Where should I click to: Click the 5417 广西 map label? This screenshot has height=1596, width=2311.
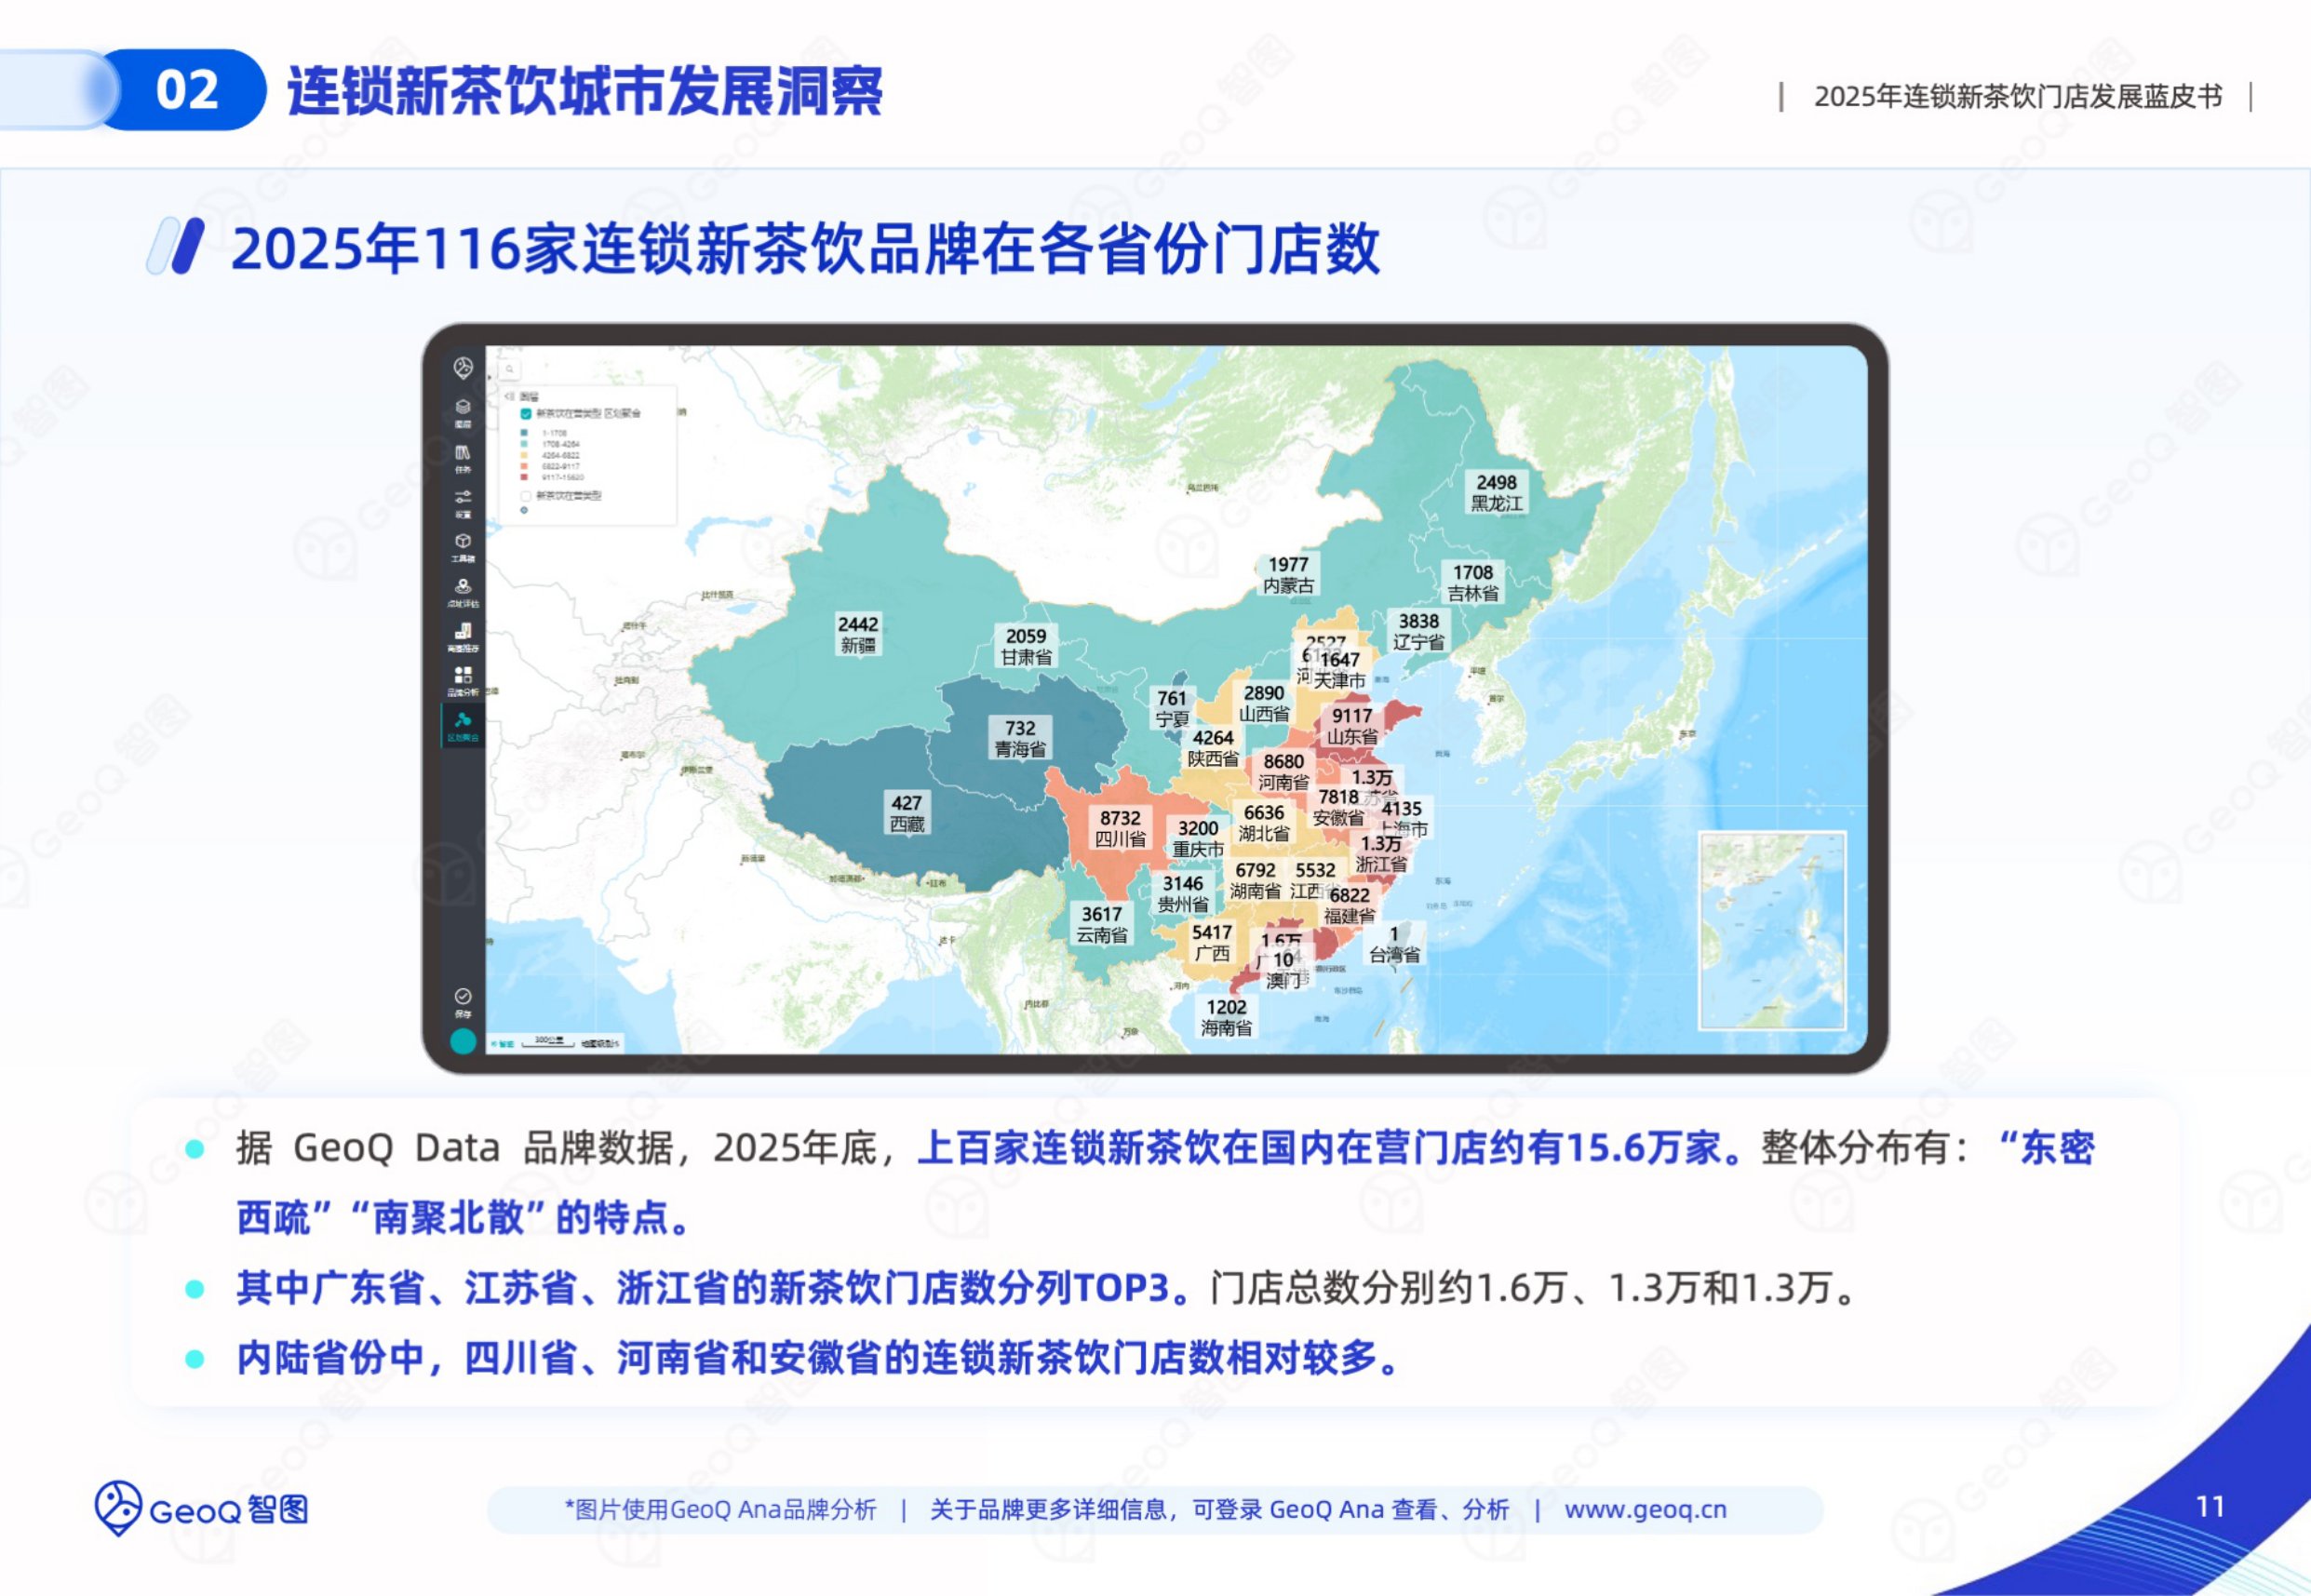(x=1212, y=942)
